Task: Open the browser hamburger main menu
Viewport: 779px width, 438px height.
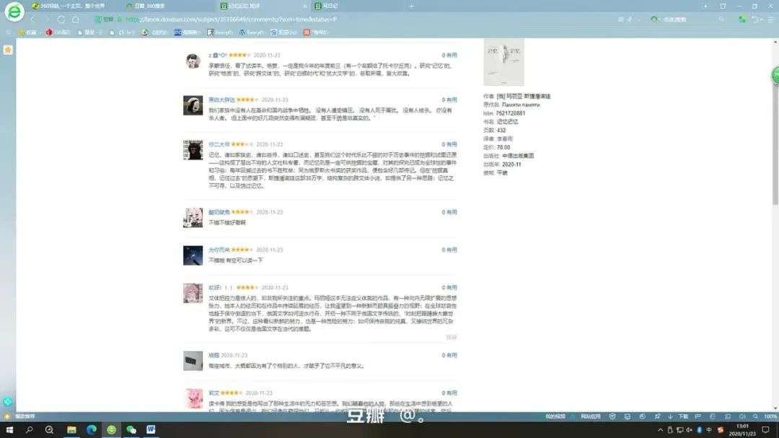Action: tap(770, 19)
